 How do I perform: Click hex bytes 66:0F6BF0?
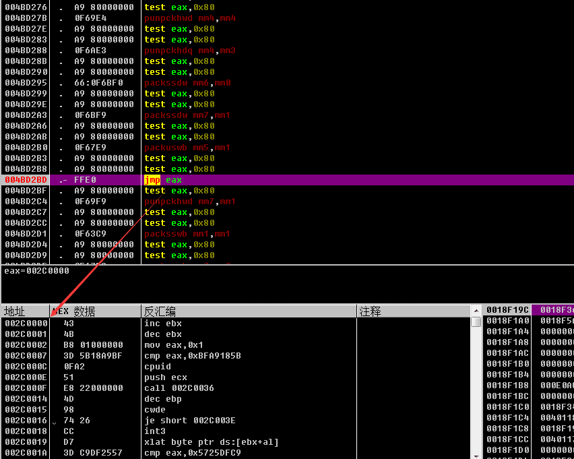coord(98,83)
